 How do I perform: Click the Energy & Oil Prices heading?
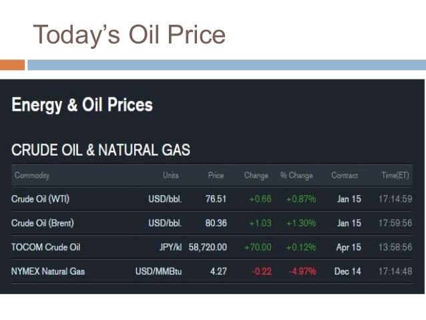coord(82,106)
